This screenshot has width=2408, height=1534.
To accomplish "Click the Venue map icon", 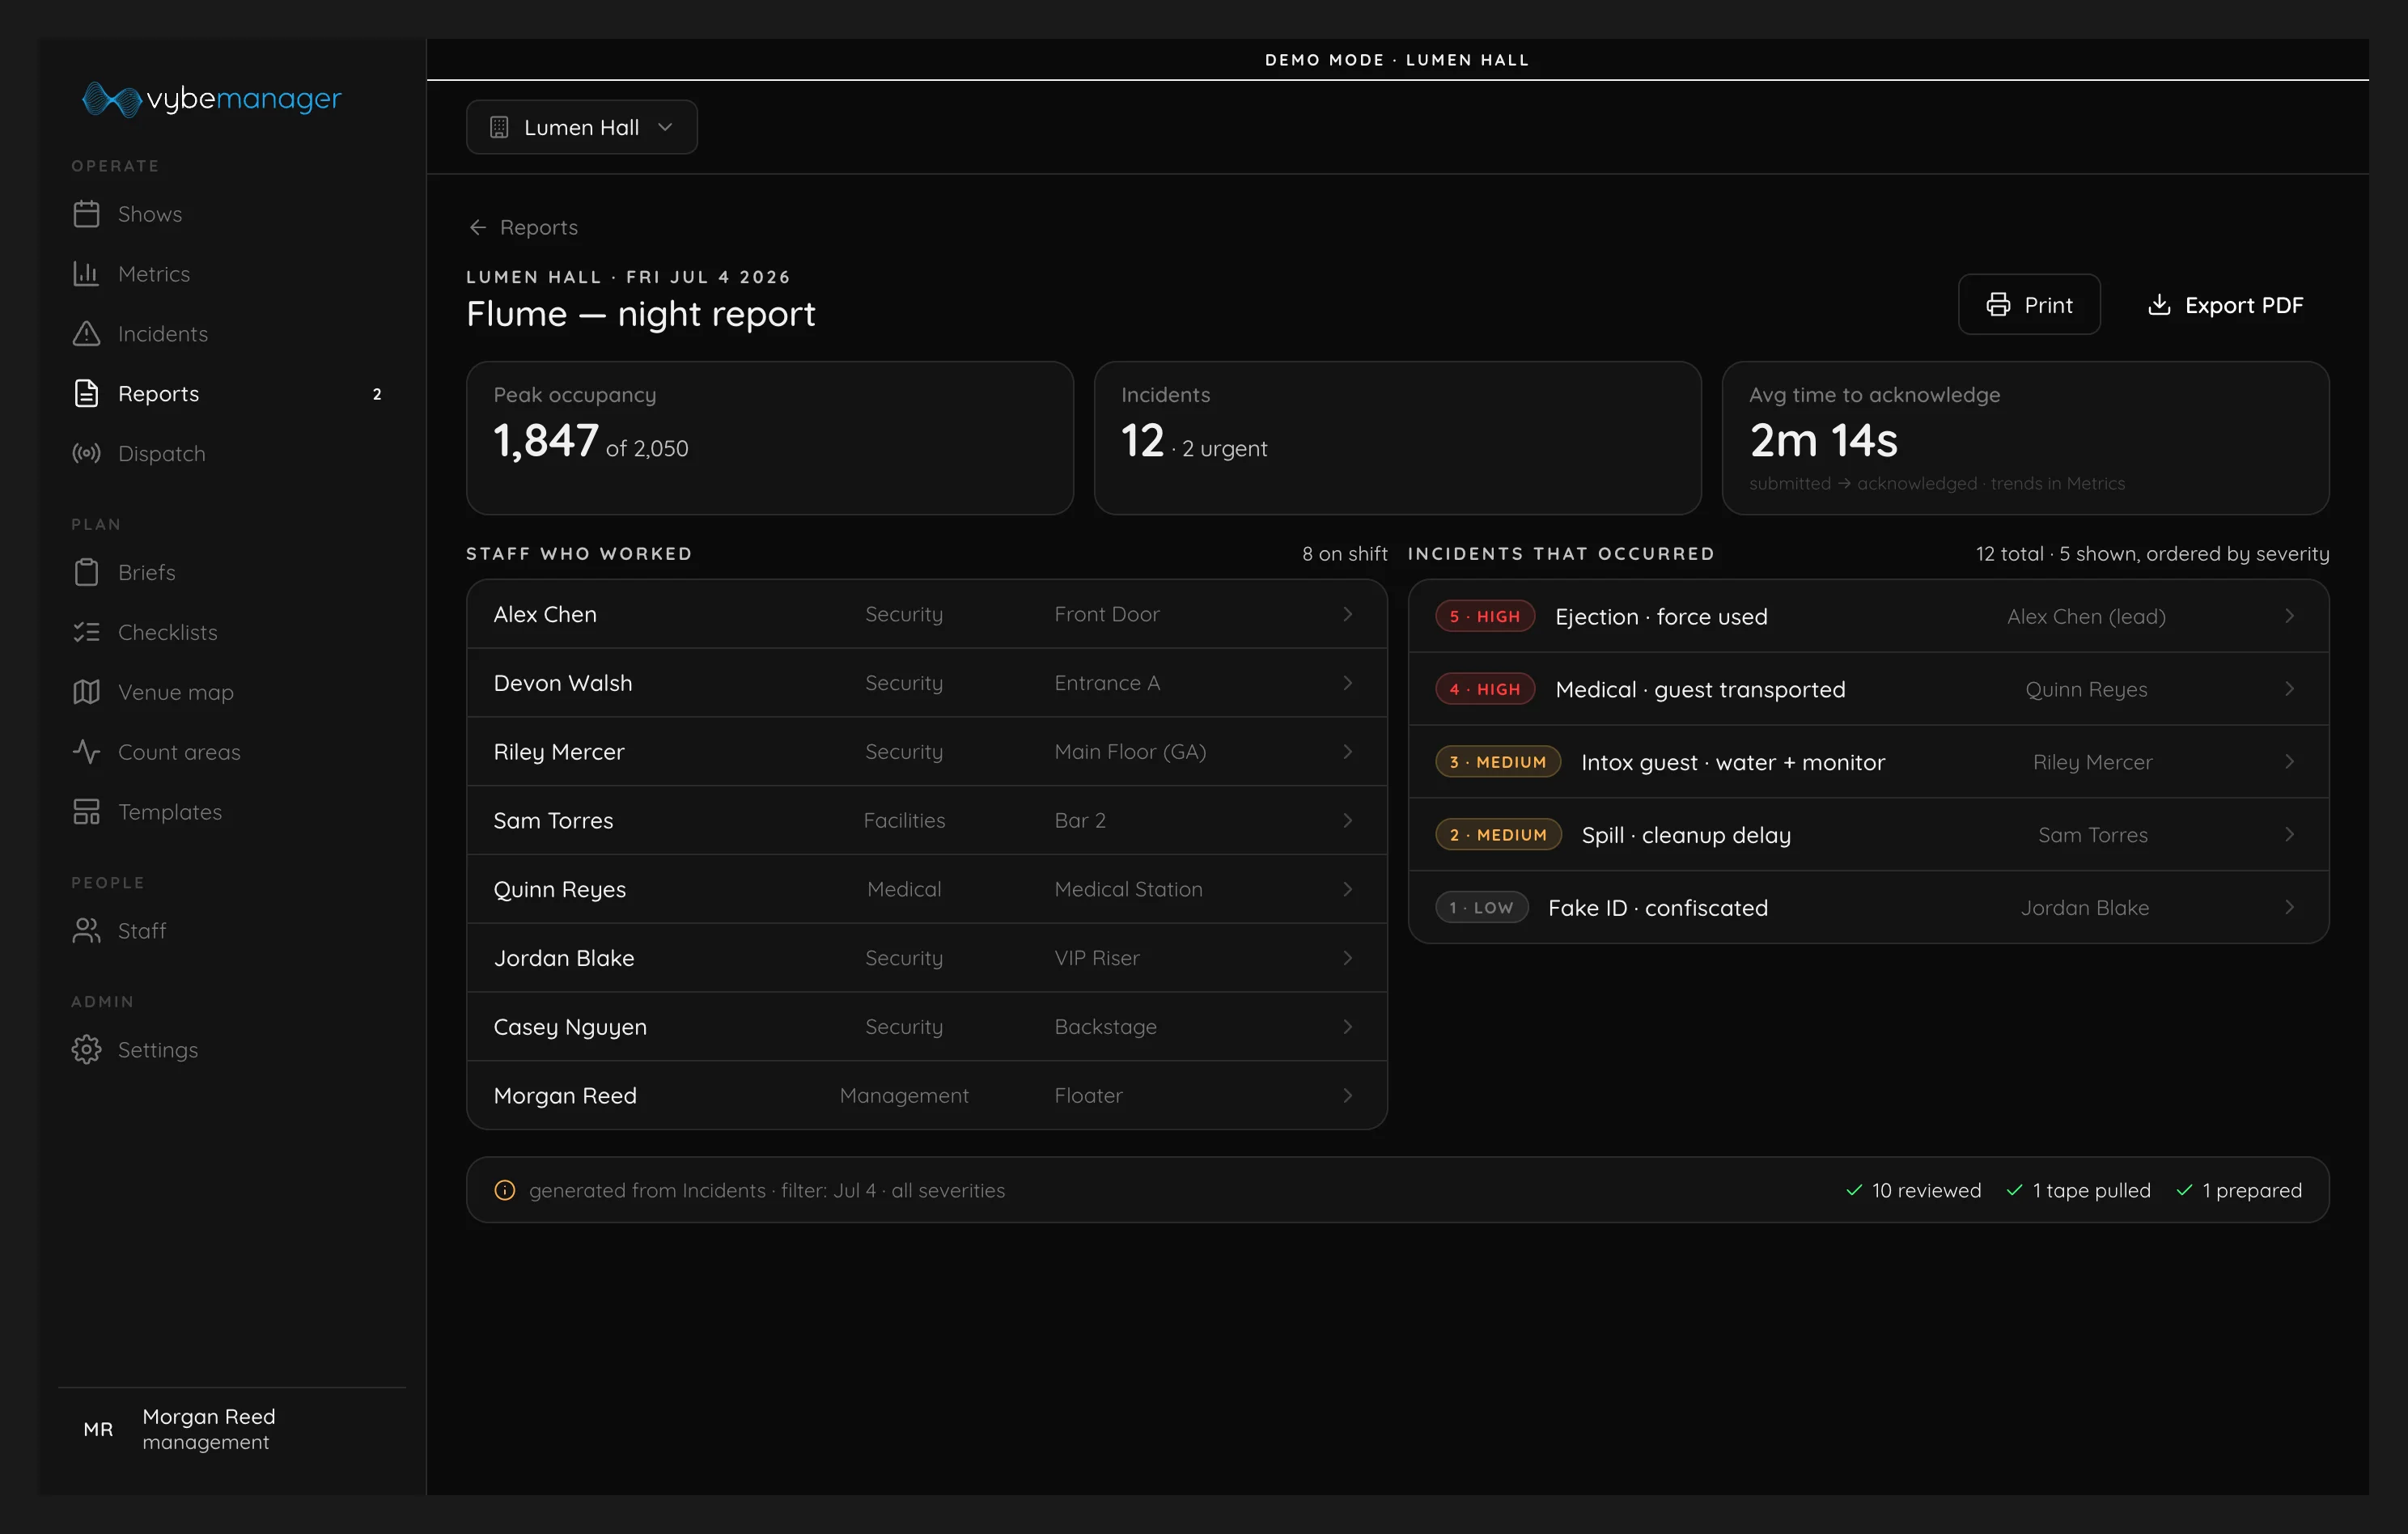I will (x=86, y=692).
